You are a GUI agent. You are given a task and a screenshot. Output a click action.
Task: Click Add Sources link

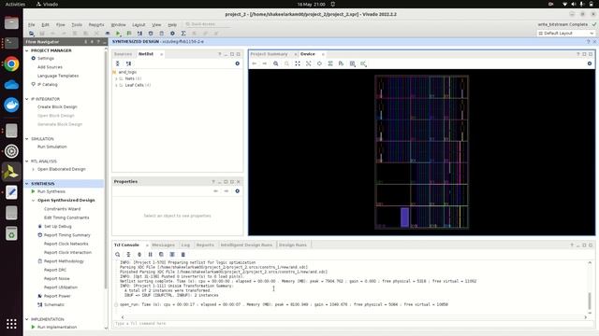(50, 67)
